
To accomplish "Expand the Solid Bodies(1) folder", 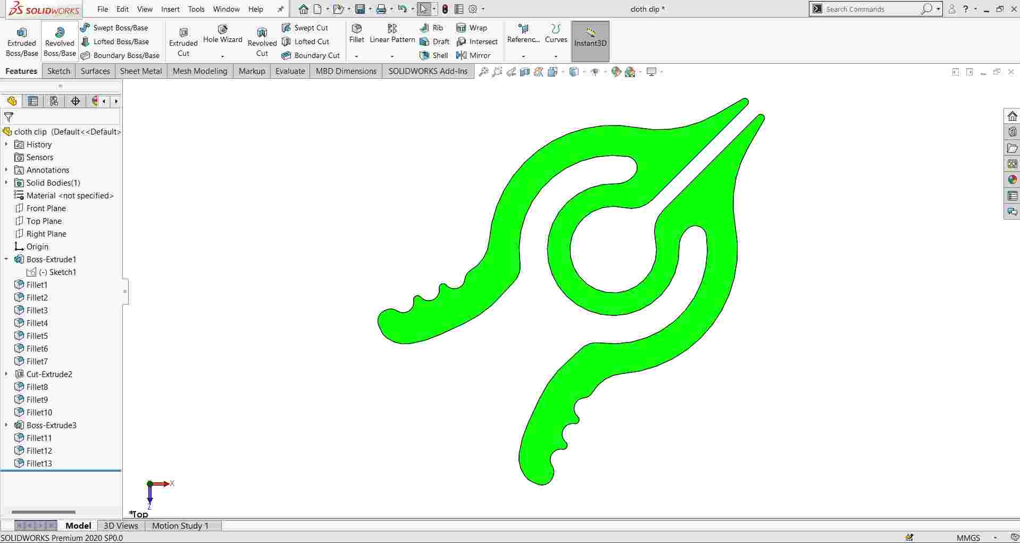I will click(6, 182).
